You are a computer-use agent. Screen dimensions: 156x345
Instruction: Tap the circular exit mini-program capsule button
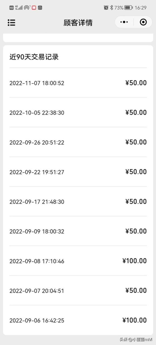point(143,22)
